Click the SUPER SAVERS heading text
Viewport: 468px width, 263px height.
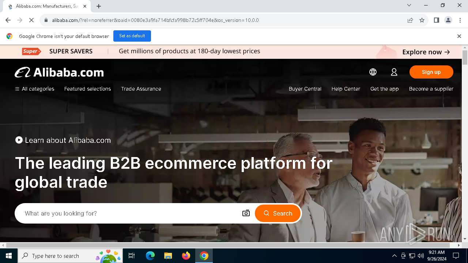71,52
